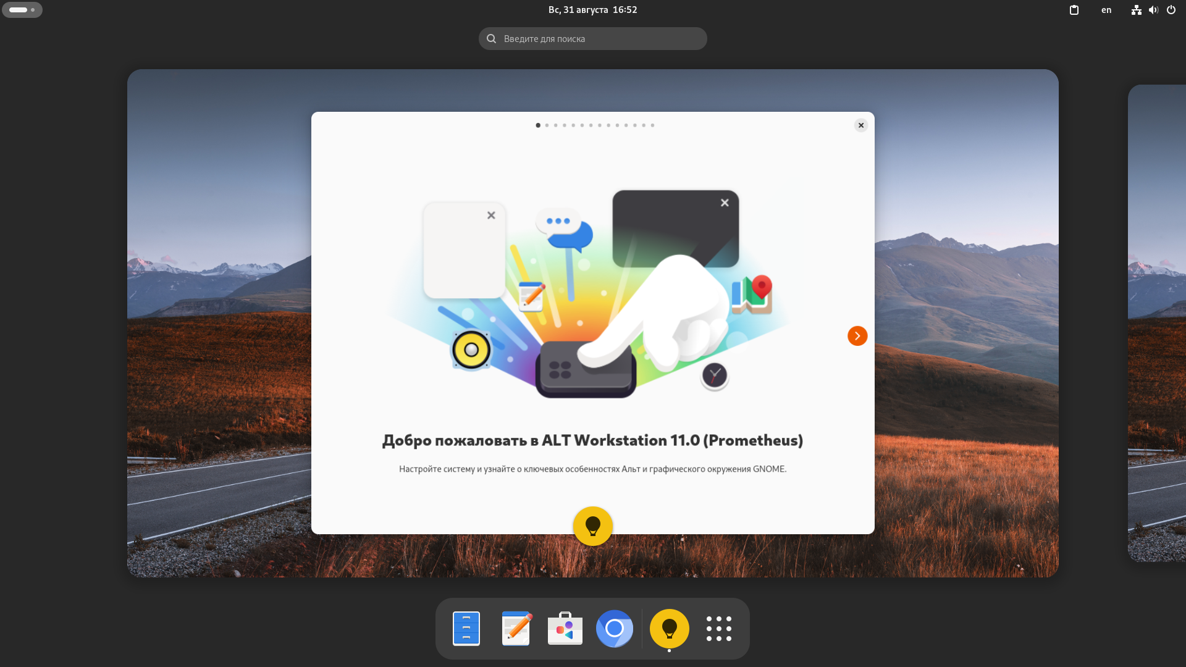1186x667 pixels.
Task: Launch the Text Editor from the dock
Action: 516,629
